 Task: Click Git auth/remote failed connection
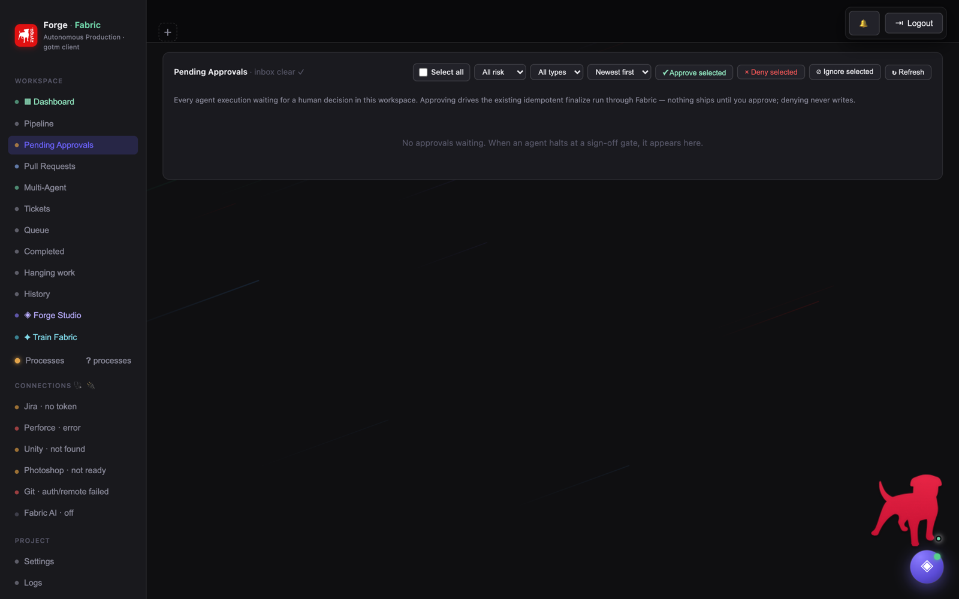click(73, 492)
